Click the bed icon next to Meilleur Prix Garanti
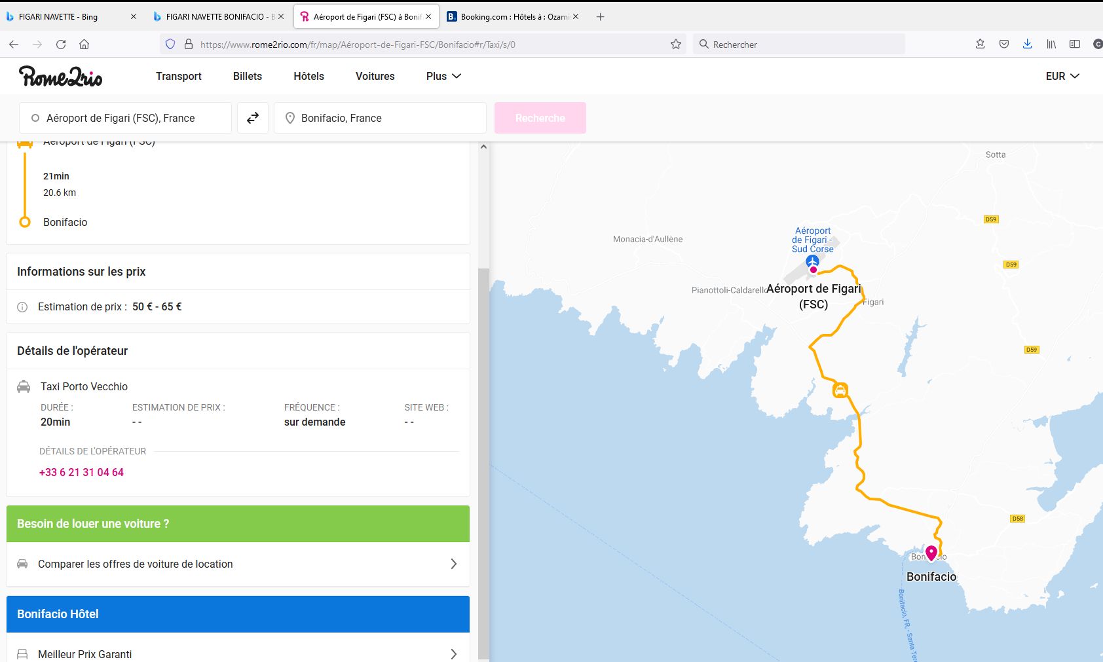 pyautogui.click(x=22, y=654)
